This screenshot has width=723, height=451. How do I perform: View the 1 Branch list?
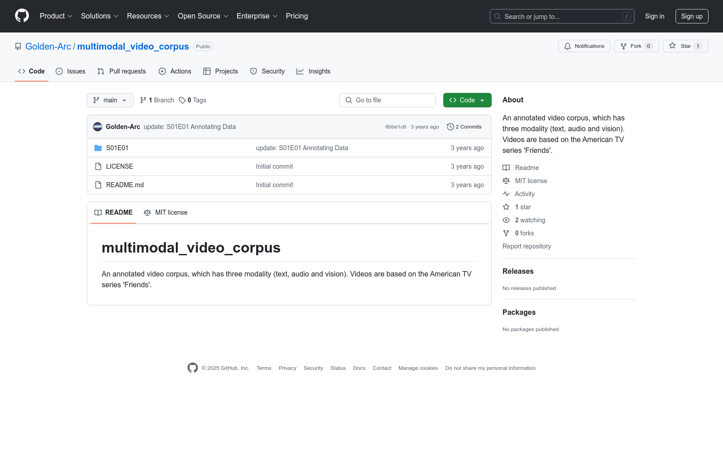pos(157,100)
